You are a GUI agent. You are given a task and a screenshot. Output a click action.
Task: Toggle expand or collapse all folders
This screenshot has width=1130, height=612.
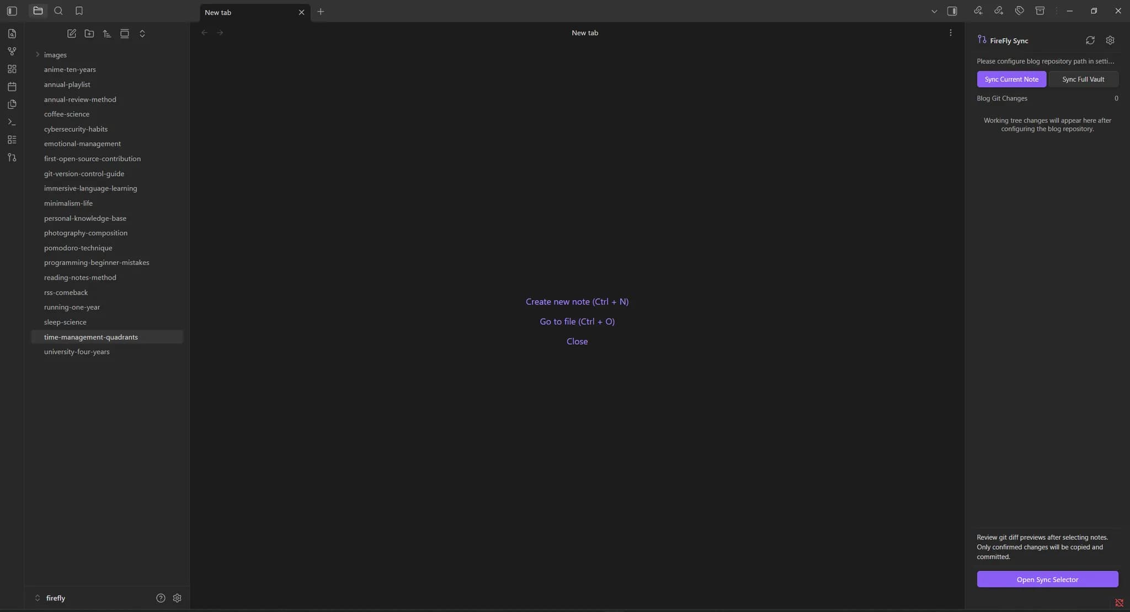tap(142, 34)
